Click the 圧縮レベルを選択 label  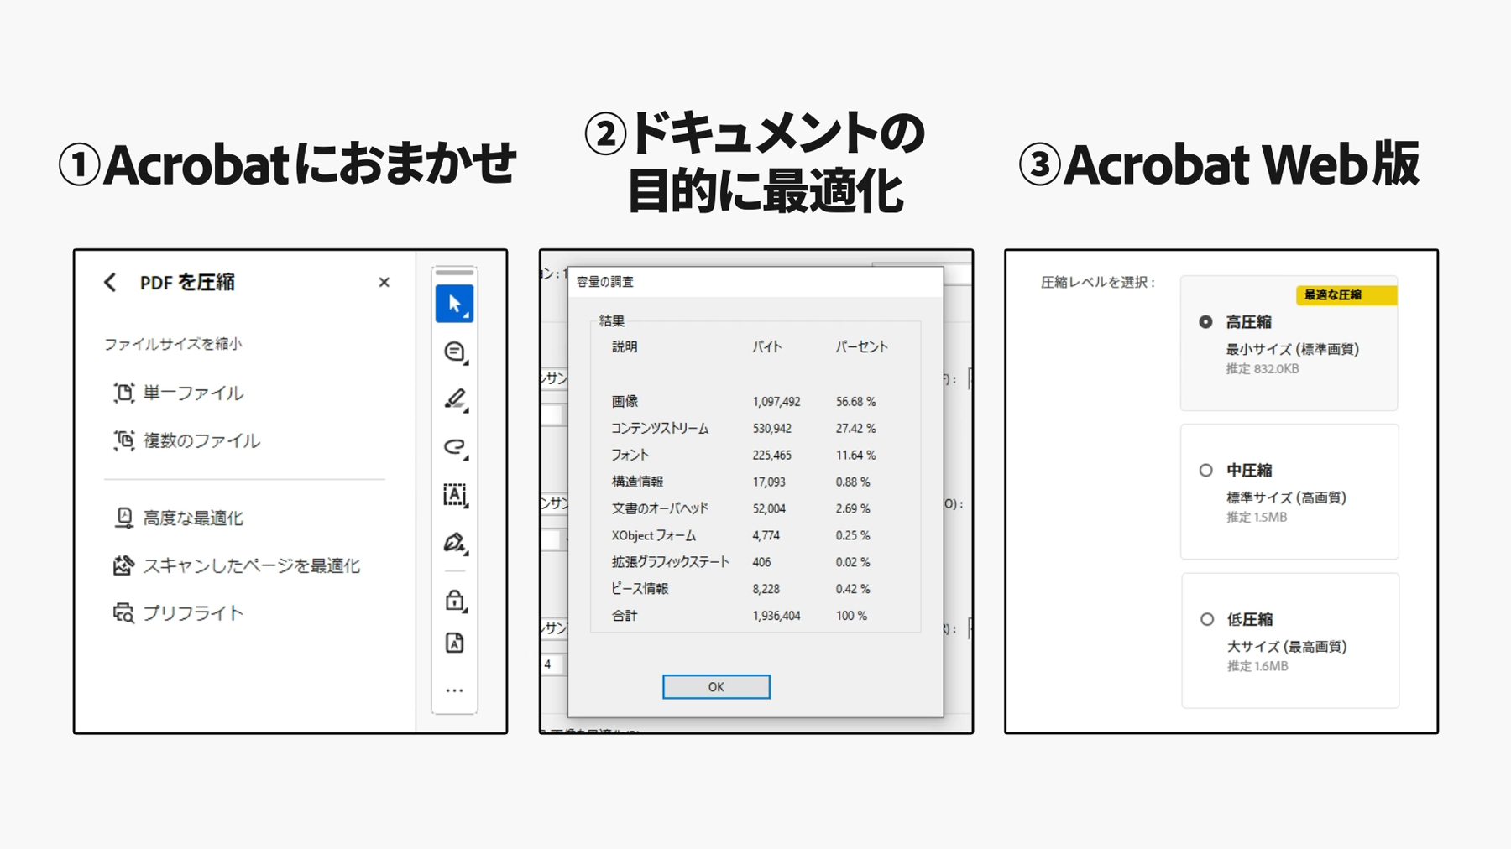pyautogui.click(x=1098, y=283)
